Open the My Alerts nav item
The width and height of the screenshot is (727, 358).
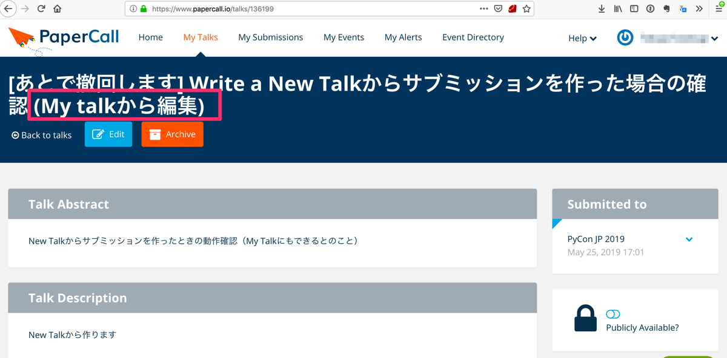(403, 37)
